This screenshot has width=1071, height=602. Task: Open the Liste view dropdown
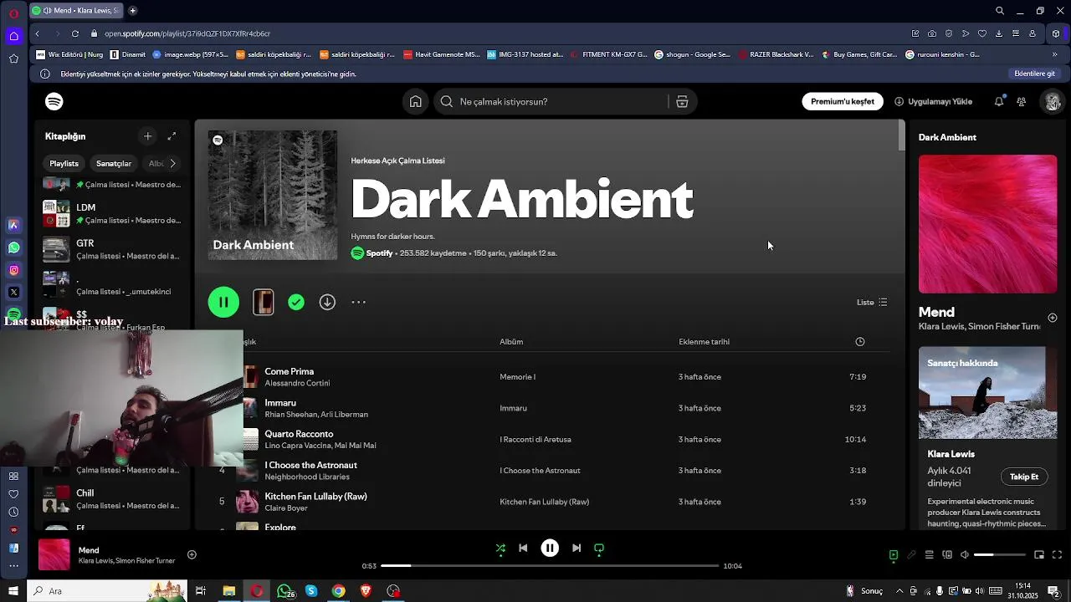click(x=872, y=302)
